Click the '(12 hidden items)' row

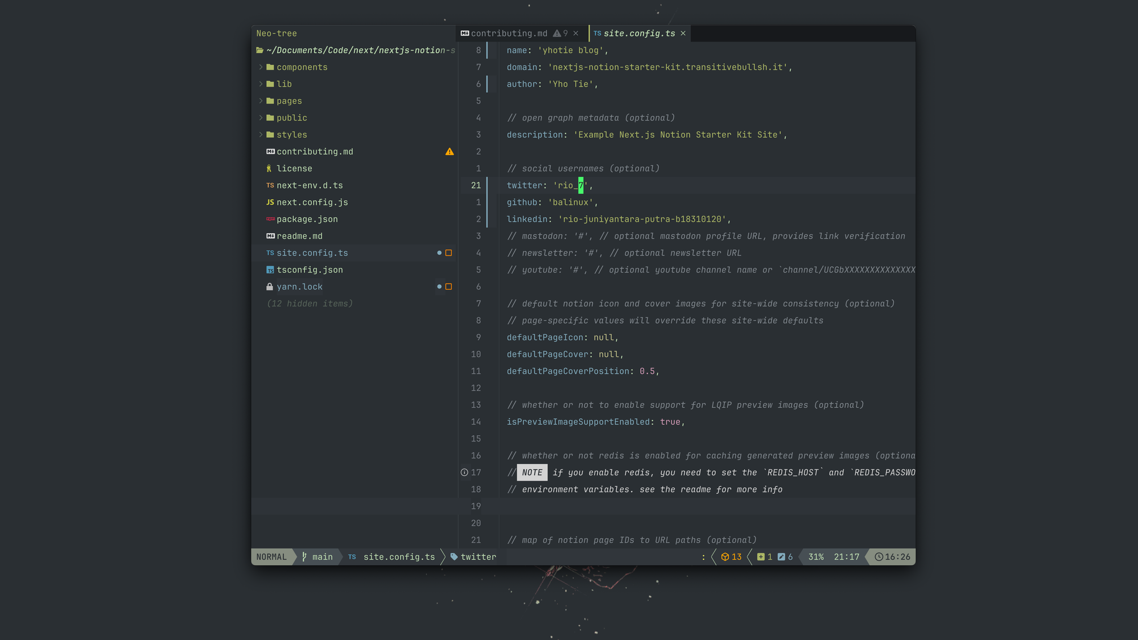pyautogui.click(x=310, y=304)
